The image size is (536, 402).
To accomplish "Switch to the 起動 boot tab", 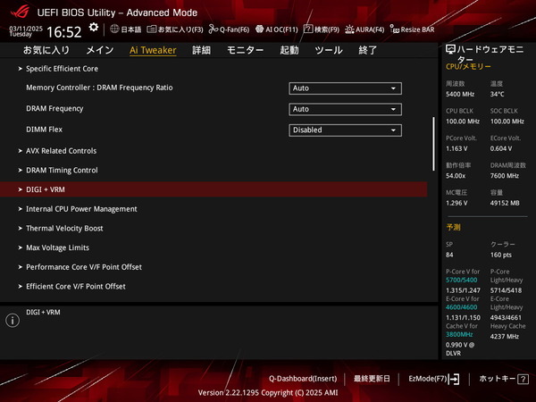I will click(x=289, y=50).
